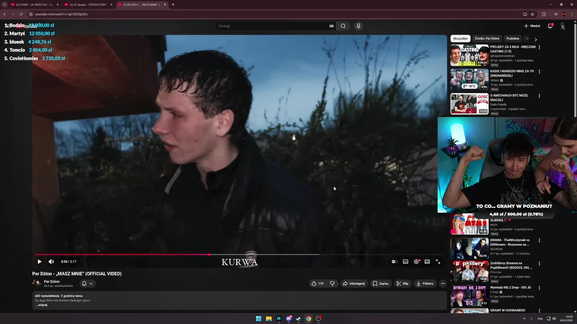Show hidden tray icons with the chevron

pyautogui.click(x=524, y=319)
